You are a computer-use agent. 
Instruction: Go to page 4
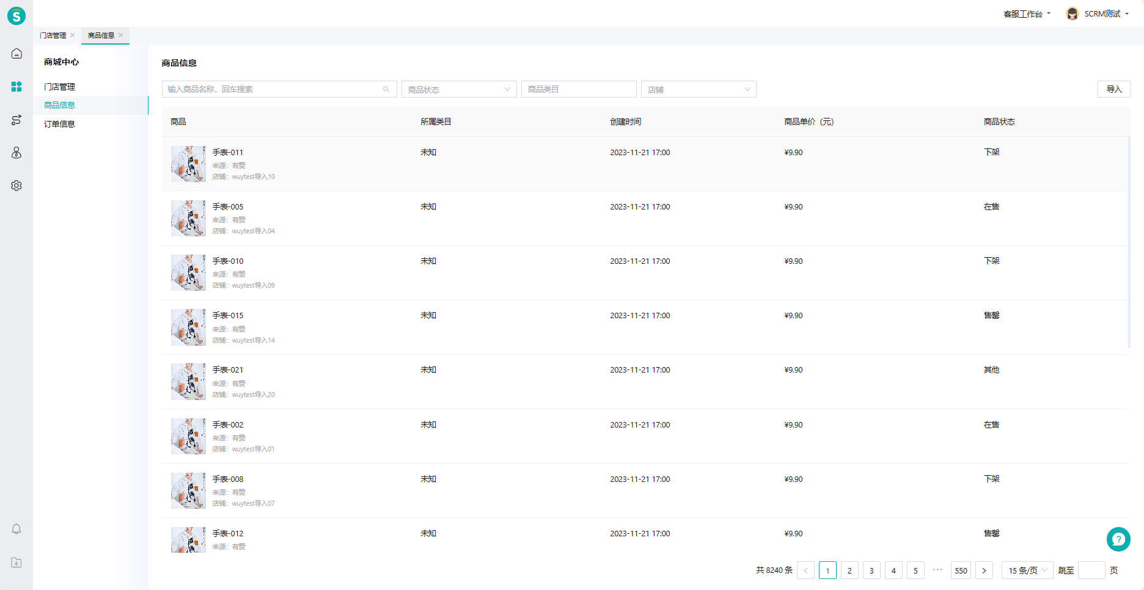coord(893,570)
